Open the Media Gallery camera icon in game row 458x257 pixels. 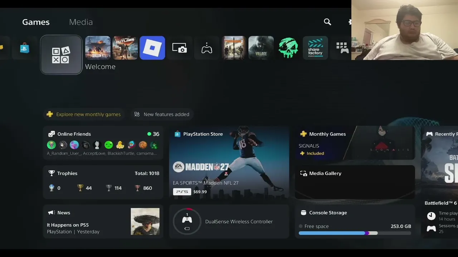tap(179, 48)
